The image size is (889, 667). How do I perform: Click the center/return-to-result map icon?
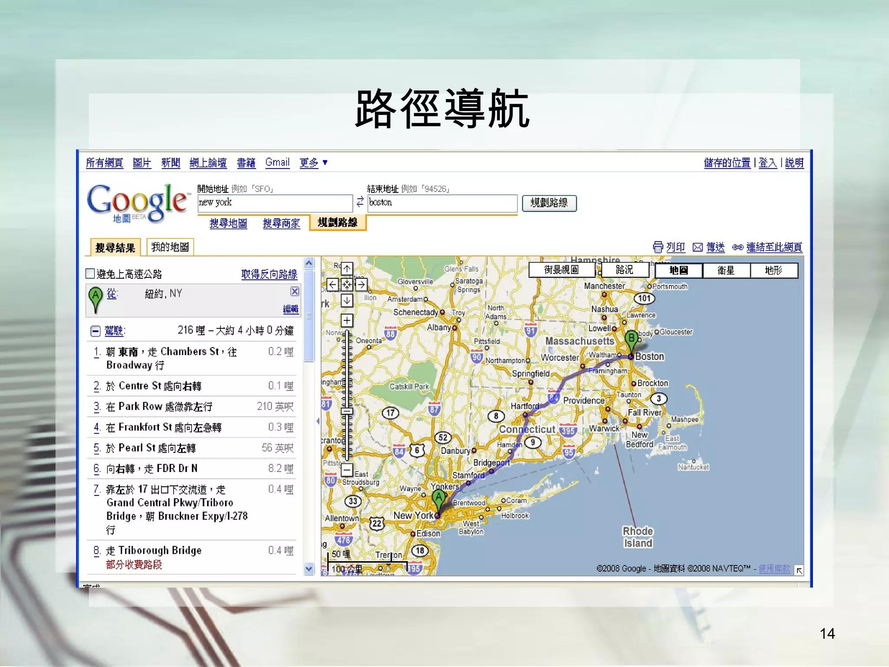pos(346,285)
